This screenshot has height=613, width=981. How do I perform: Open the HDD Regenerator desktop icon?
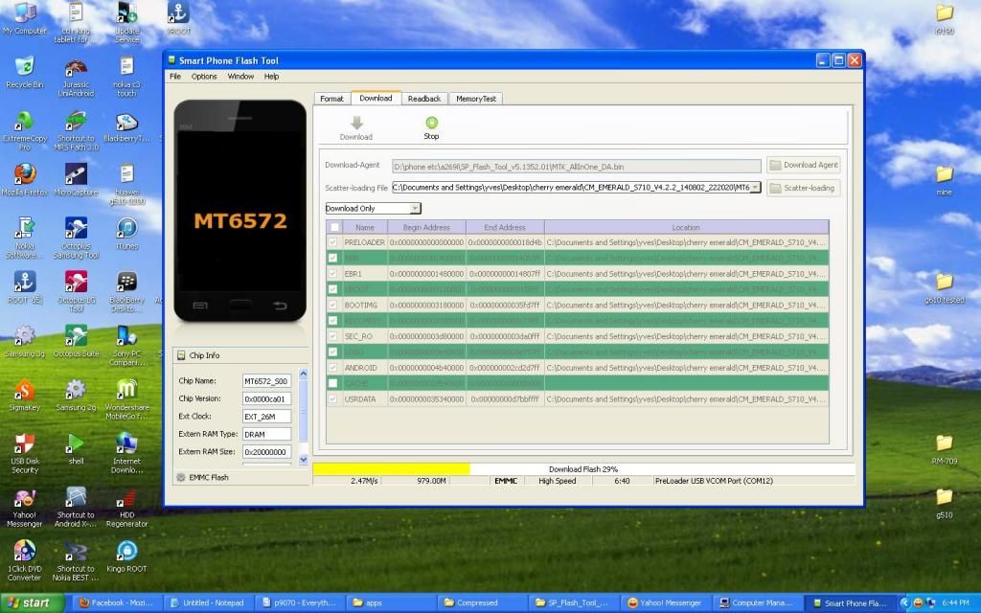(126, 498)
